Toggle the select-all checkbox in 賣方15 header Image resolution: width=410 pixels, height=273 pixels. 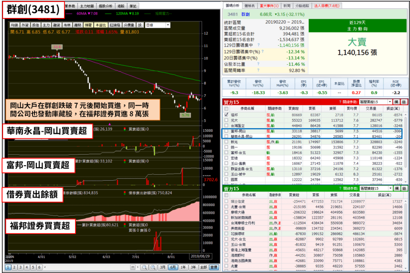pos(226,195)
